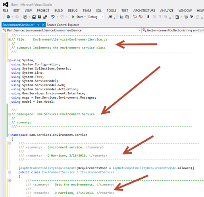Image resolution: width=204 pixels, height=197 pixels.
Task: Click the blue Undo arrow icon
Action: point(53,17)
